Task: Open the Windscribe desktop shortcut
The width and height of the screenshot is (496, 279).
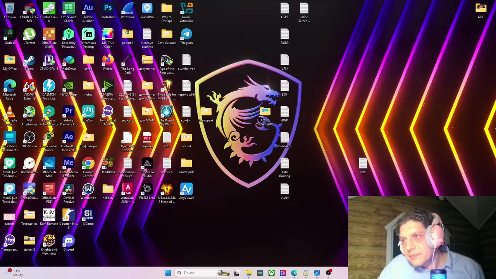Action: pos(88,192)
